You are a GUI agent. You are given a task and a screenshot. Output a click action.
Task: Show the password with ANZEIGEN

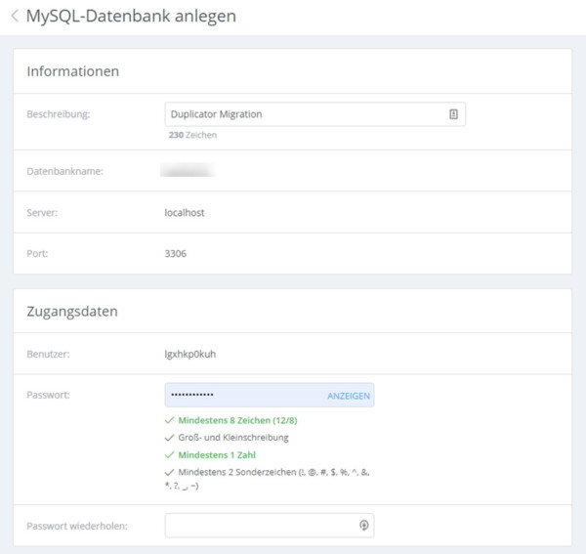349,396
